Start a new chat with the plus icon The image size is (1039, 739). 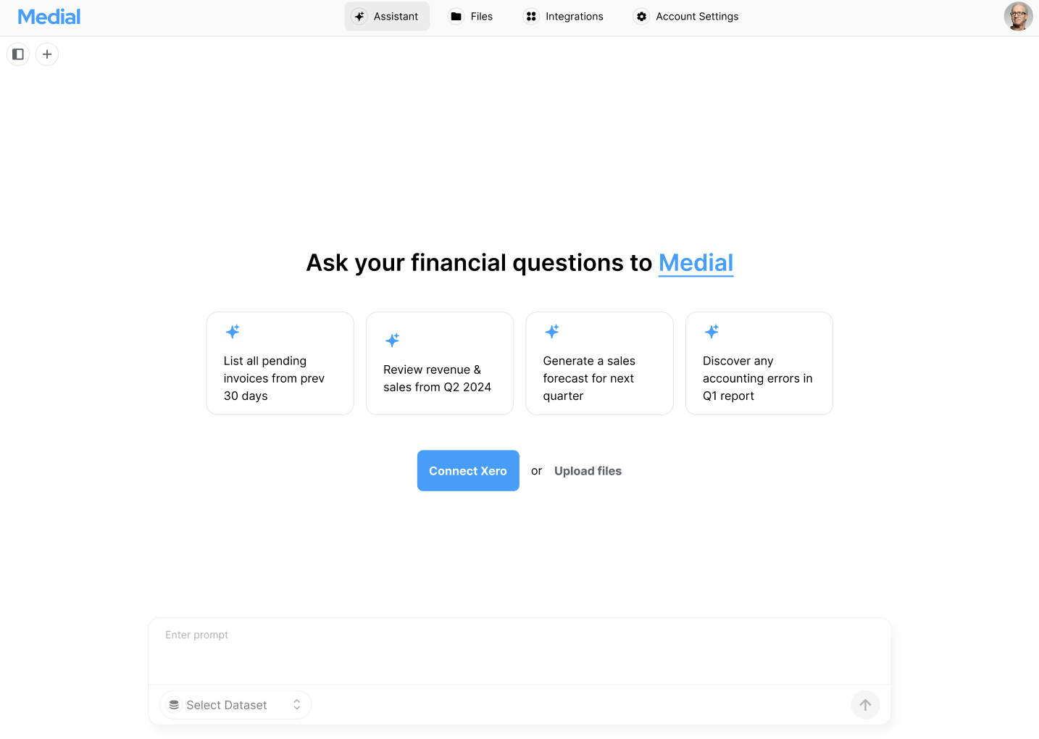click(x=47, y=54)
